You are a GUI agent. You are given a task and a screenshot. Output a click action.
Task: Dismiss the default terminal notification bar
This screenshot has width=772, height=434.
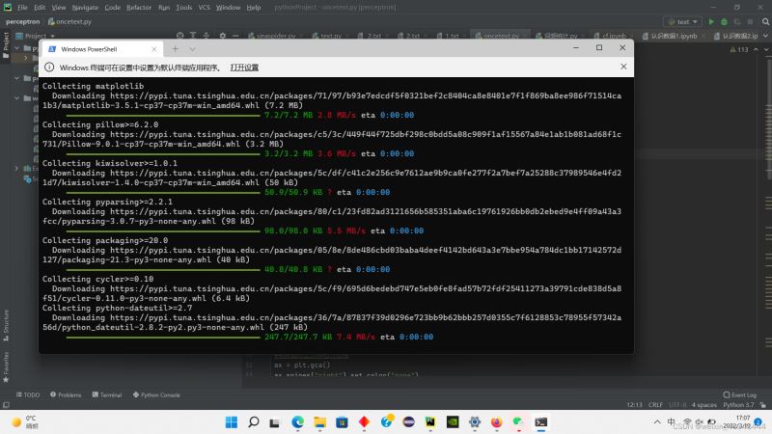623,67
